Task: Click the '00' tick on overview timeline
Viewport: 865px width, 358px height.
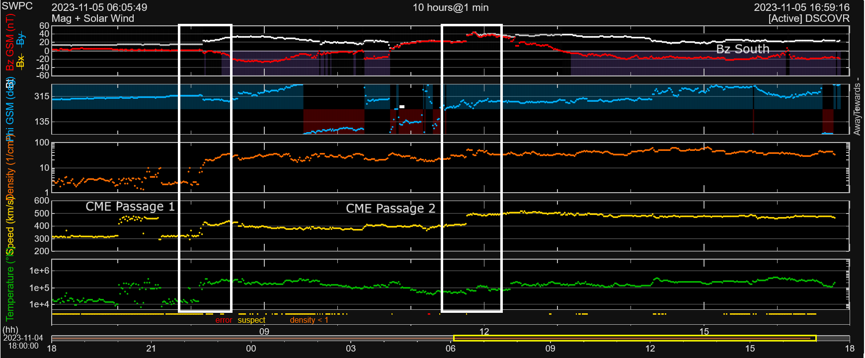Action: (251, 349)
